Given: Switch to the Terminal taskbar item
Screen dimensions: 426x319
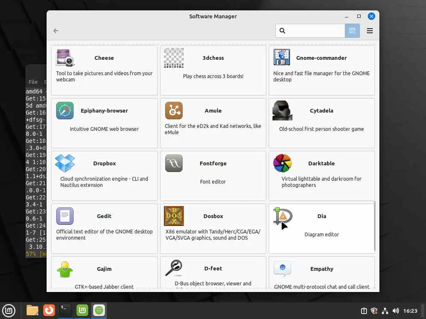Looking at the screenshot, I should [x=65, y=310].
